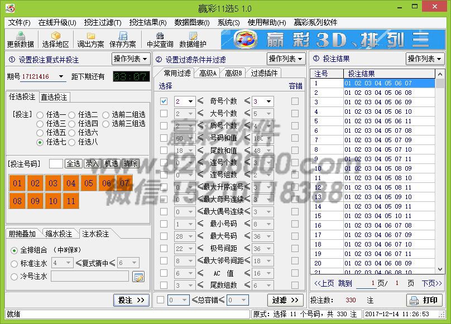Open the 投注过滤(T) menu
Screen dimensions: 451x324
(x=102, y=22)
